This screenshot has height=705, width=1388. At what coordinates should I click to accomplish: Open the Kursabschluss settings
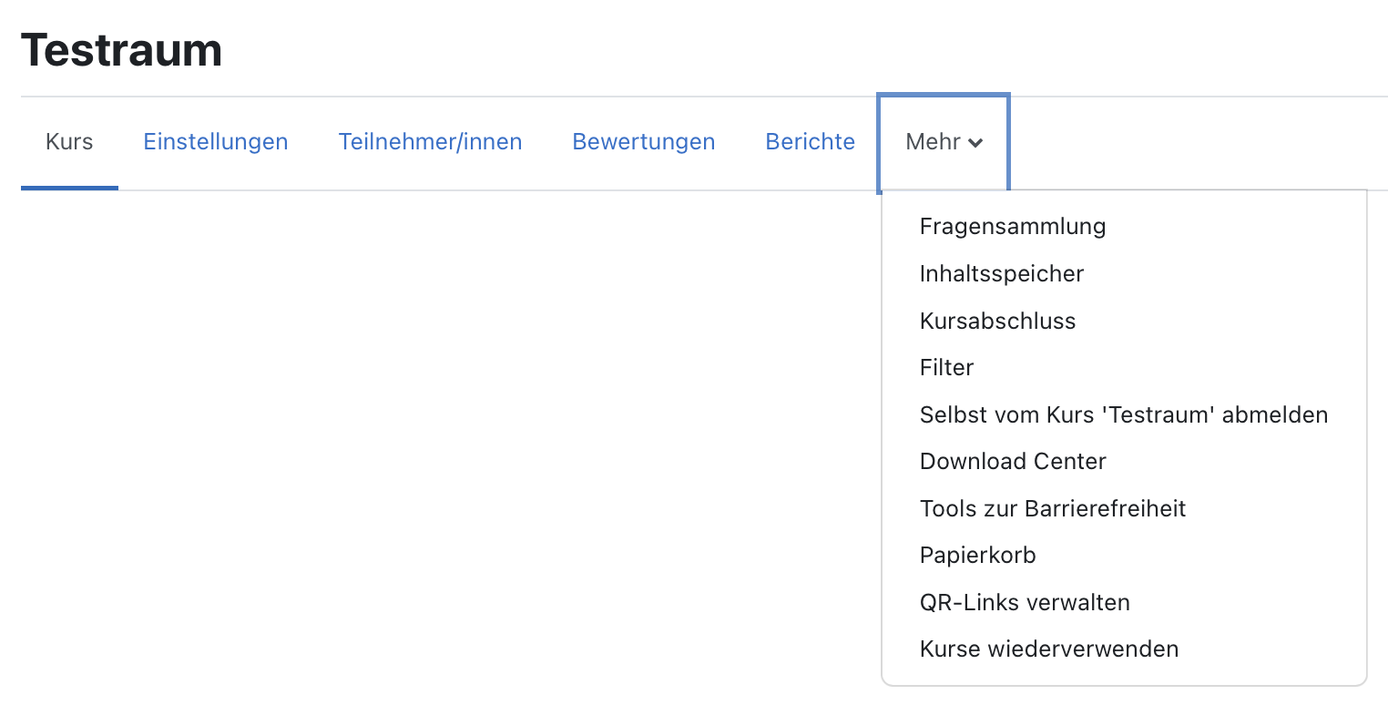pos(996,321)
